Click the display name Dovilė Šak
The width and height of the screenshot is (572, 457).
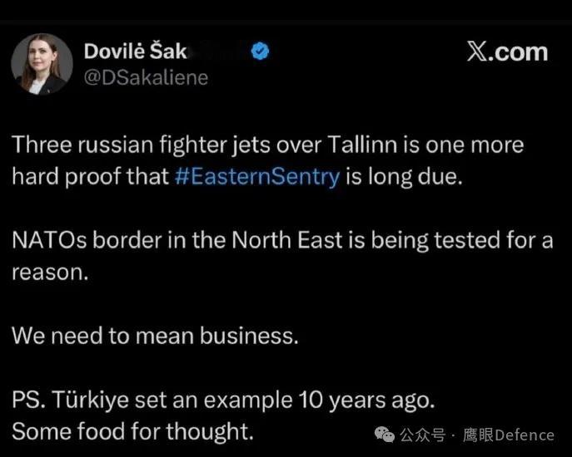tap(136, 51)
